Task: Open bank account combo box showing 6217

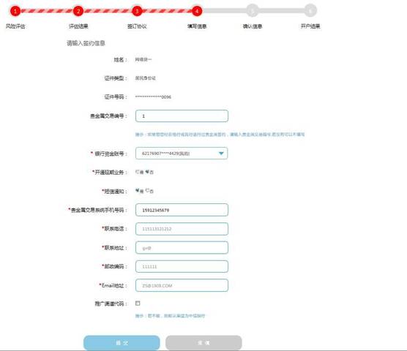Action: pyautogui.click(x=182, y=154)
